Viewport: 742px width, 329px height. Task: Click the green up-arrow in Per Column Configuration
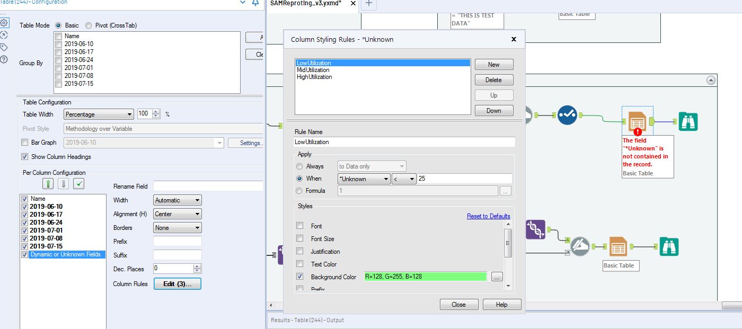[x=48, y=183]
